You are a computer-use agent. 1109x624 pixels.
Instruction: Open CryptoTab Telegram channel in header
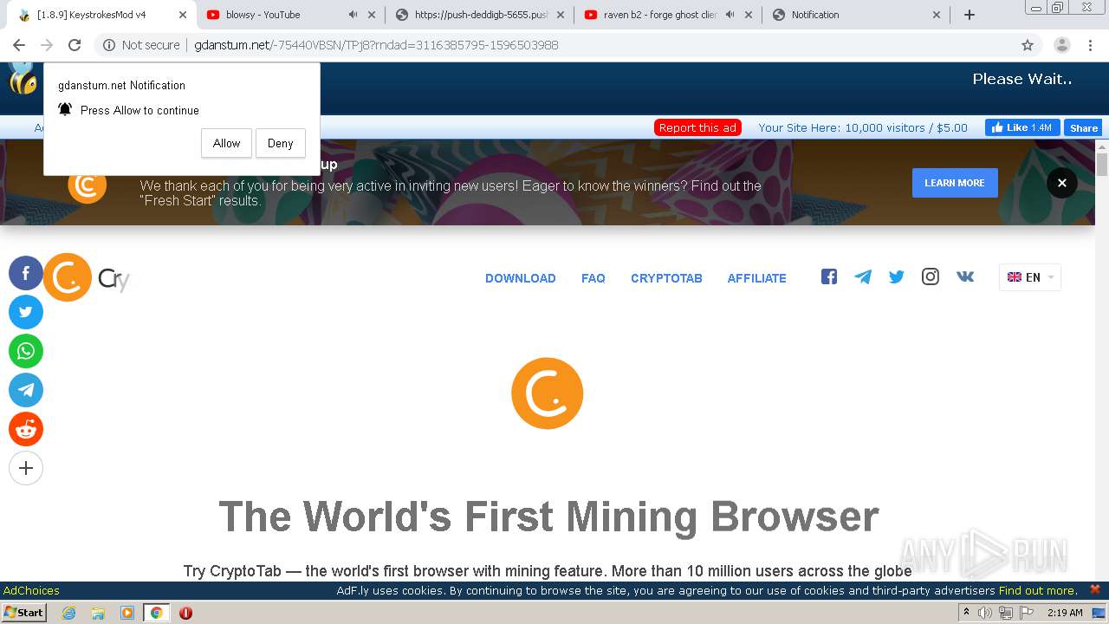point(863,276)
